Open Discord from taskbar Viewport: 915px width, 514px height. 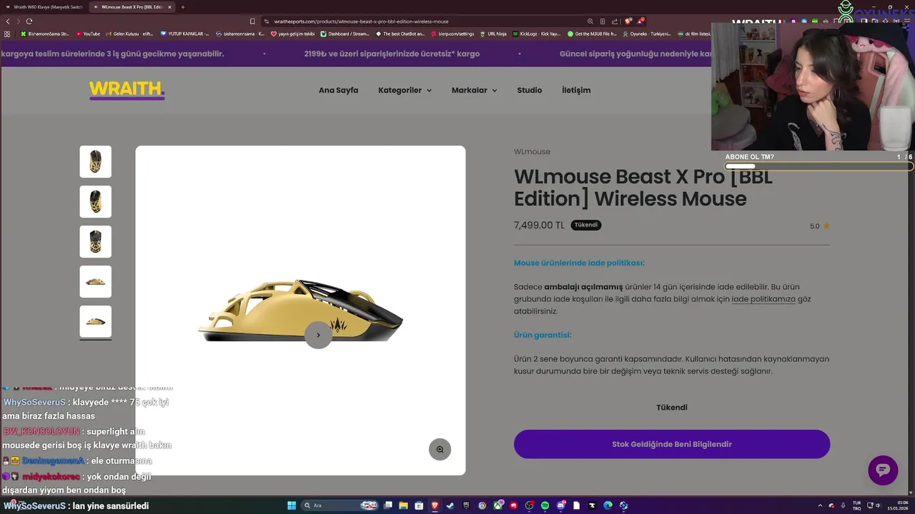pos(561,505)
